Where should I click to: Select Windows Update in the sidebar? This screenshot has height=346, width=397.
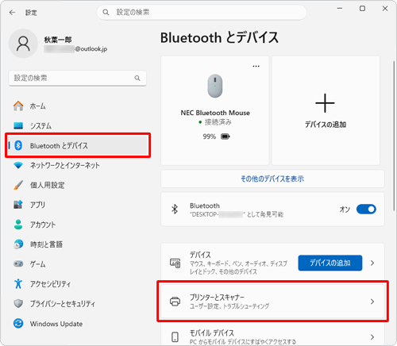(78, 323)
